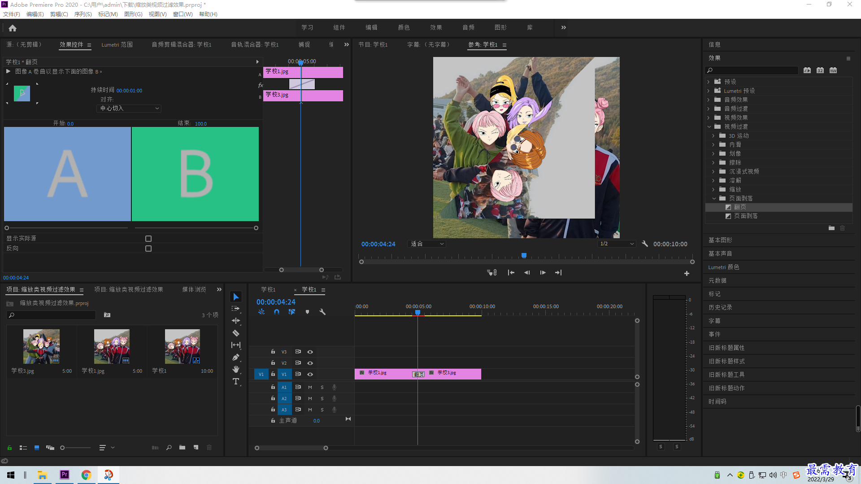Click the new item icon in project panel
Image resolution: width=861 pixels, height=484 pixels.
tap(196, 448)
